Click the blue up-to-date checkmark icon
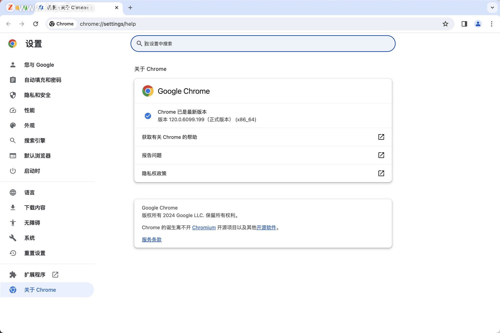Screen dimensions: 500x333 [x=148, y=116]
